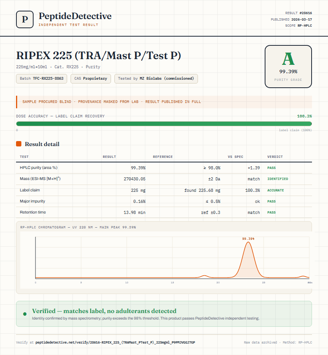Image resolution: width=328 pixels, height=355 pixels.
Task: Open the peptidedetective.net verify link
Action: tap(115, 342)
